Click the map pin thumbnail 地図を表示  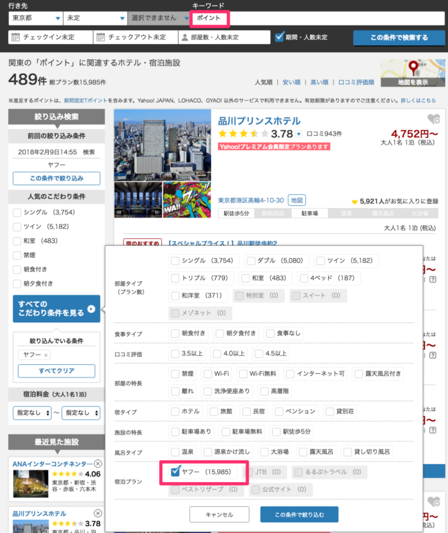pos(413,73)
